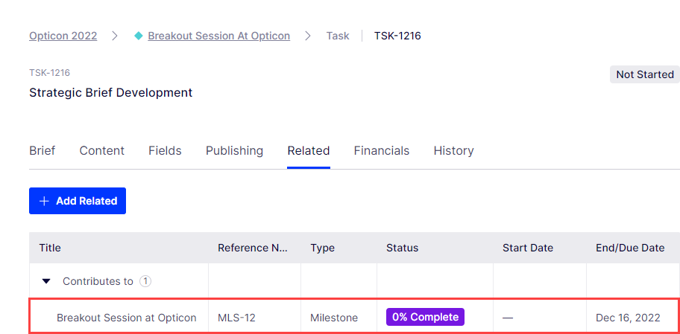Collapse the Contributes to group
Image resolution: width=680 pixels, height=334 pixels.
[46, 281]
